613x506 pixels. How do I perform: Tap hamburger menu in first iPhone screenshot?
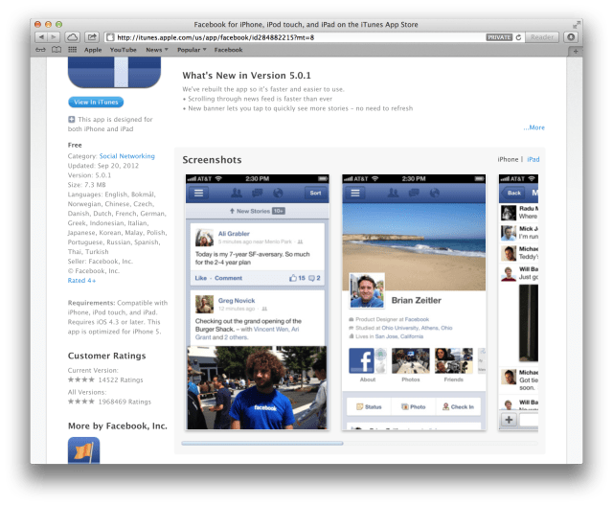pos(198,193)
